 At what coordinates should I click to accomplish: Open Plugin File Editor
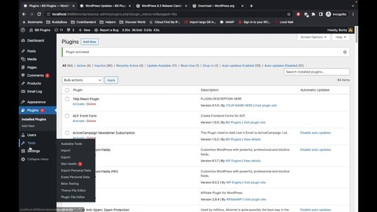[73, 197]
